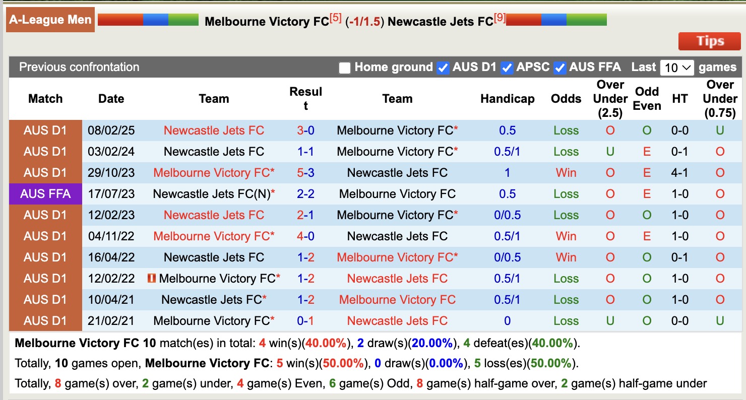Open the 5-3 result link on 29/10/23

coord(306,172)
